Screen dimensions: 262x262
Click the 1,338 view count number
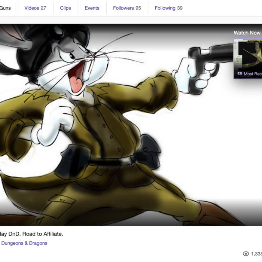point(256,254)
